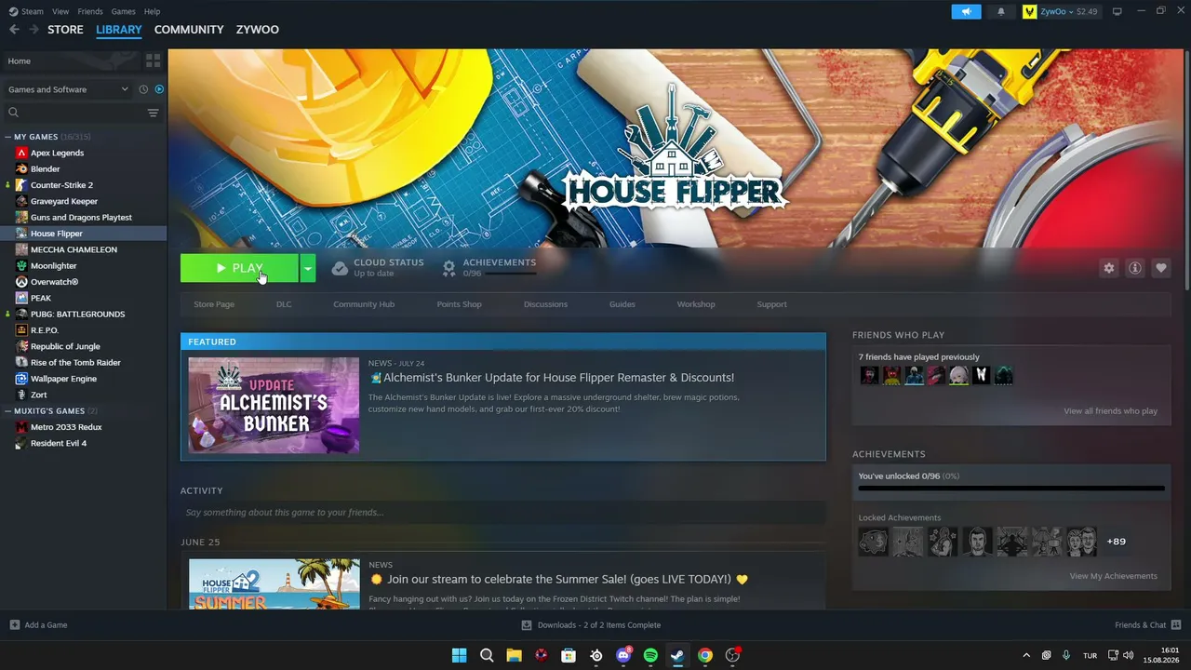Open the Points Shop link
Viewport: 1191px width, 670px height.
(460, 304)
